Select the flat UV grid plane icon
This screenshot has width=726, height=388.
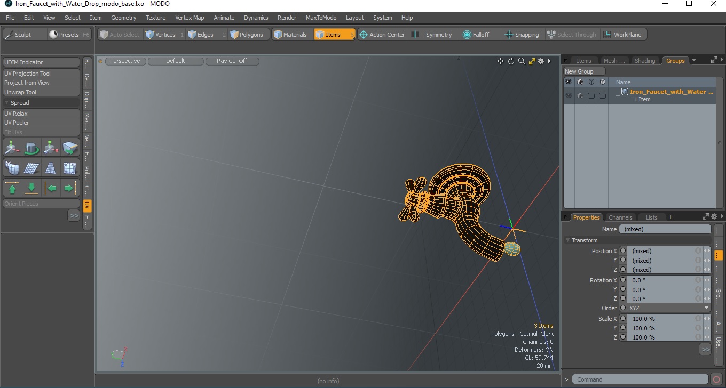point(31,168)
